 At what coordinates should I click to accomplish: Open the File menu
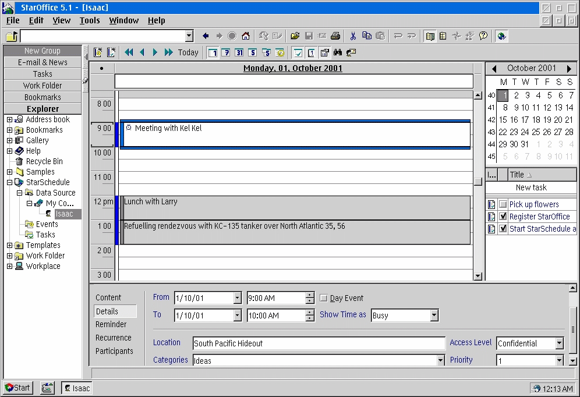click(13, 21)
